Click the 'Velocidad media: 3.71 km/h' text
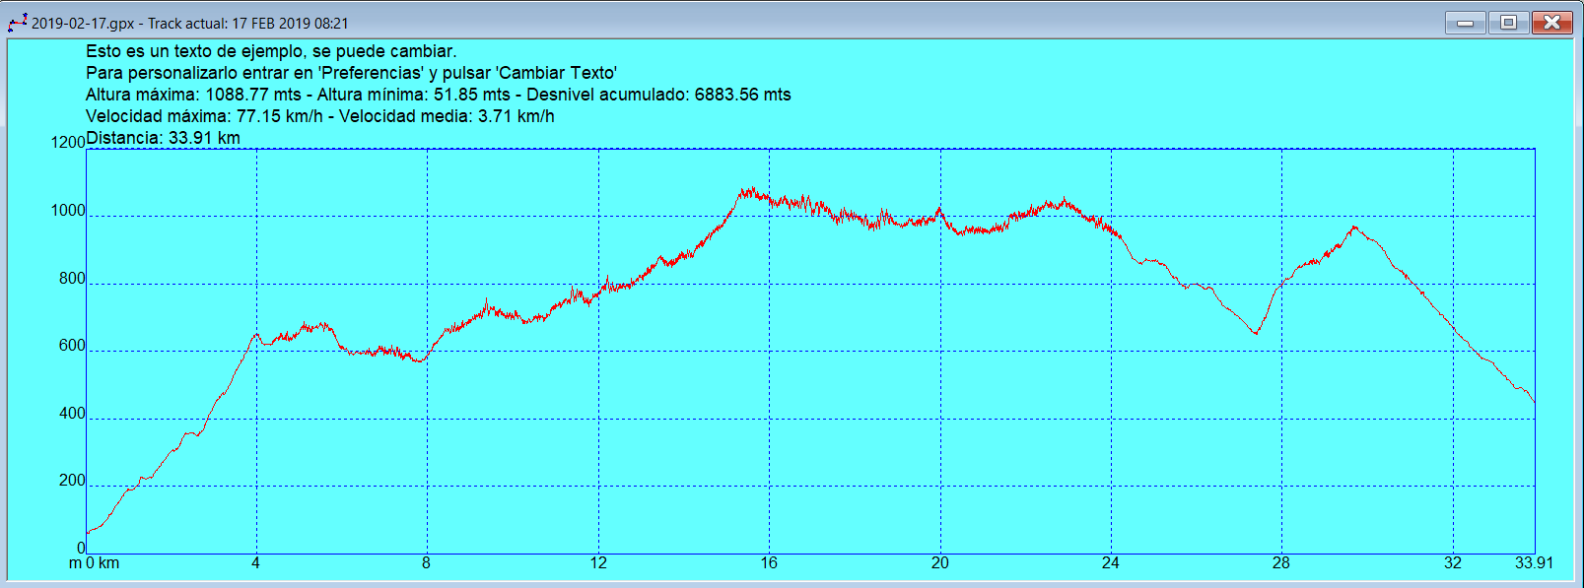1584x588 pixels. [447, 116]
